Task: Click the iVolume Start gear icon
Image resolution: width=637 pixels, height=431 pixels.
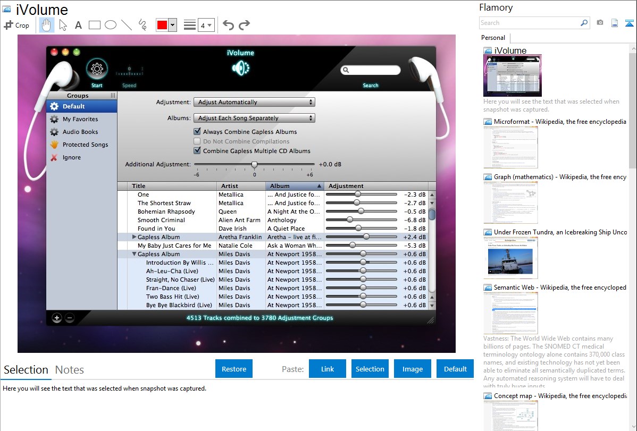Action: click(x=97, y=69)
